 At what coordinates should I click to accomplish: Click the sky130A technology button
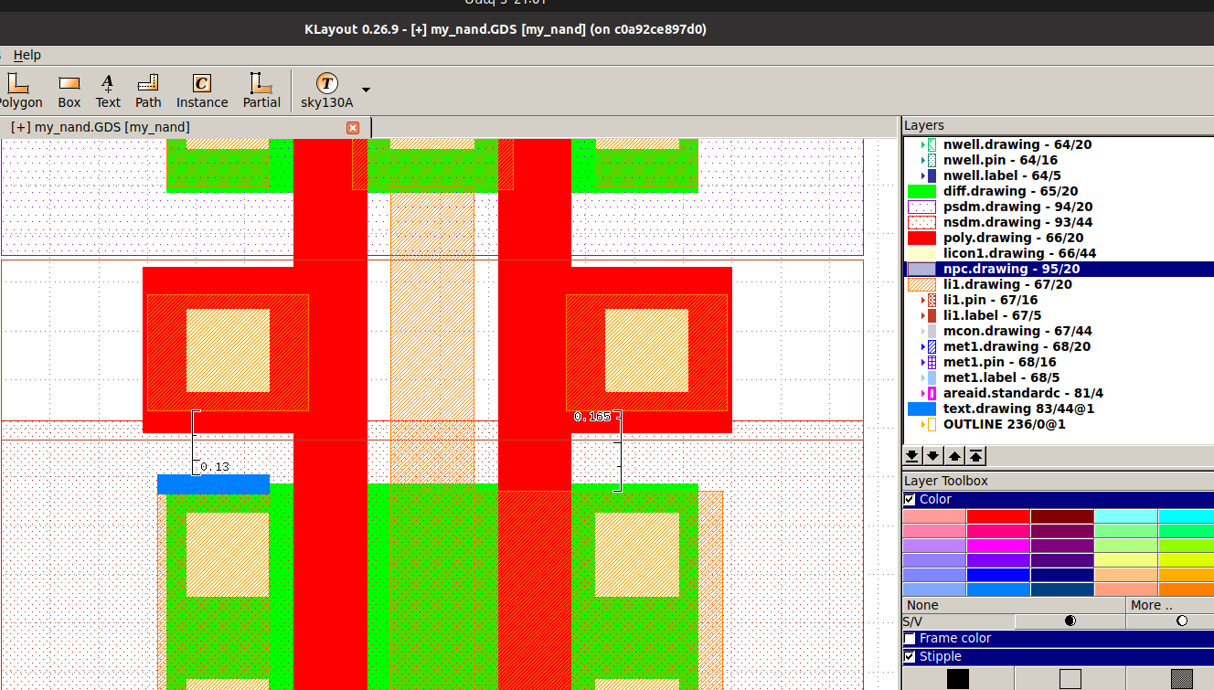click(x=327, y=91)
